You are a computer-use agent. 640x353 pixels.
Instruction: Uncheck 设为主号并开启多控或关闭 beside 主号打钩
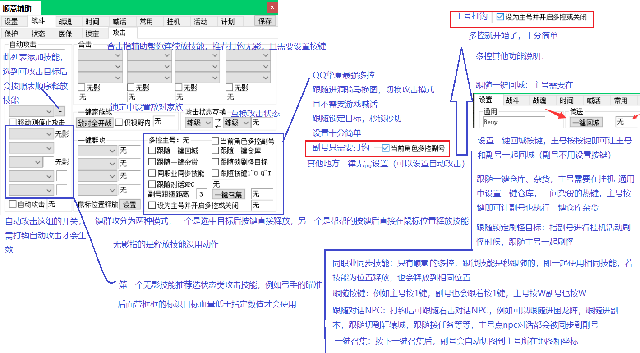tap(500, 17)
